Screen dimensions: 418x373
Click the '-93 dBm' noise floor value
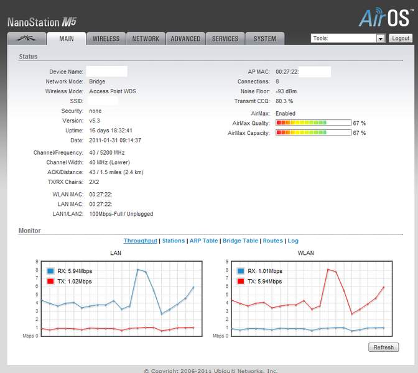coord(286,91)
